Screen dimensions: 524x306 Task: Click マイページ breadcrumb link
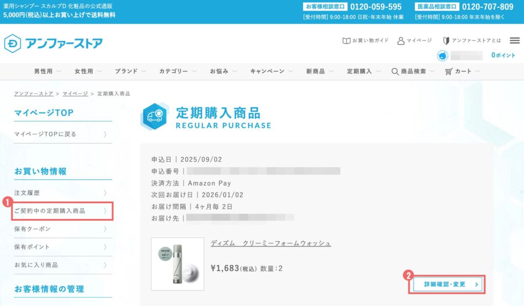75,94
